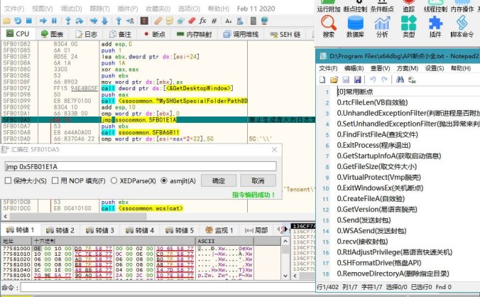Open the 设置(S) menu in Notepad2
Image resolution: width=480 pixels, height=297 pixels.
[434, 68]
